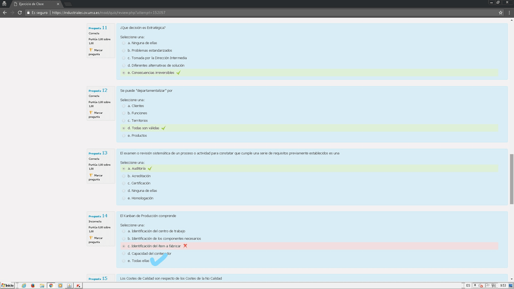The image size is (514, 289).
Task: Click the Inicio start button
Action: click(x=7, y=285)
